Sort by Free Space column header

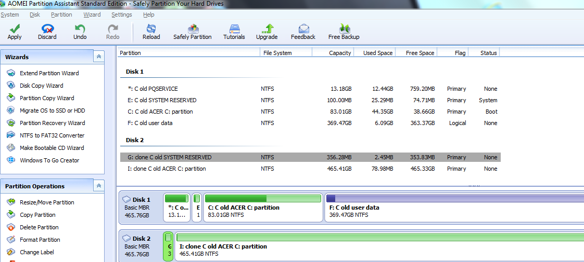click(416, 53)
